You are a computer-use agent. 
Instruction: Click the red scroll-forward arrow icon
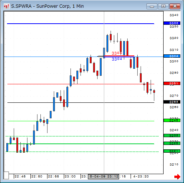177,177
